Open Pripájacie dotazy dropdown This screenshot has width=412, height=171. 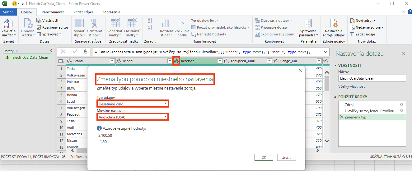click(x=273, y=27)
